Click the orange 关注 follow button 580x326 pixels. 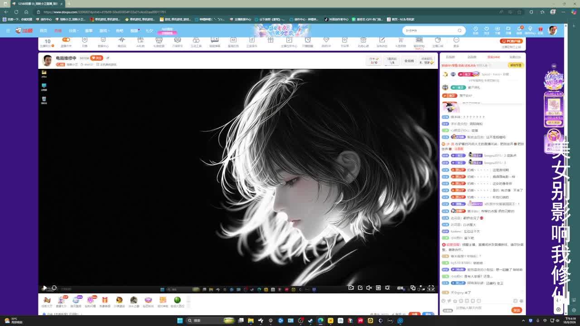pyautogui.click(x=97, y=58)
